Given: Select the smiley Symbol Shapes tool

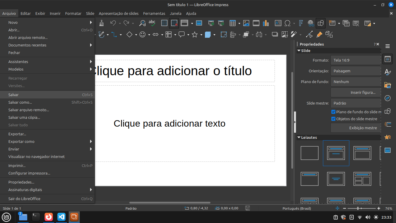Looking at the screenshot, I should [x=143, y=35].
